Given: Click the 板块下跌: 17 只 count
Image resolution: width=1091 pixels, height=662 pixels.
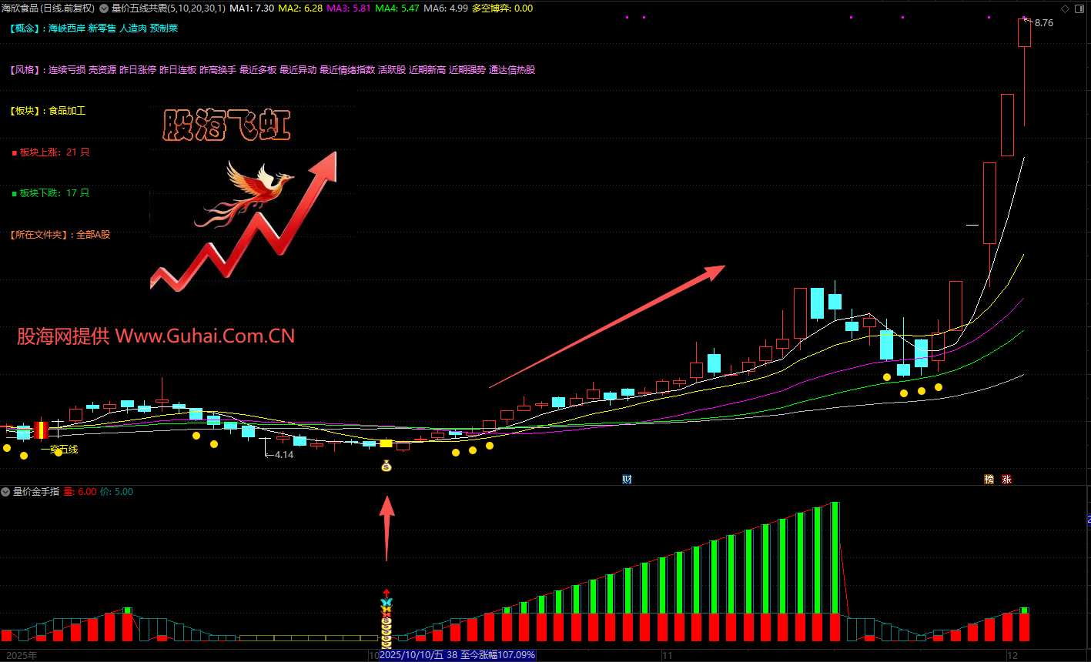Looking at the screenshot, I should pyautogui.click(x=55, y=193).
